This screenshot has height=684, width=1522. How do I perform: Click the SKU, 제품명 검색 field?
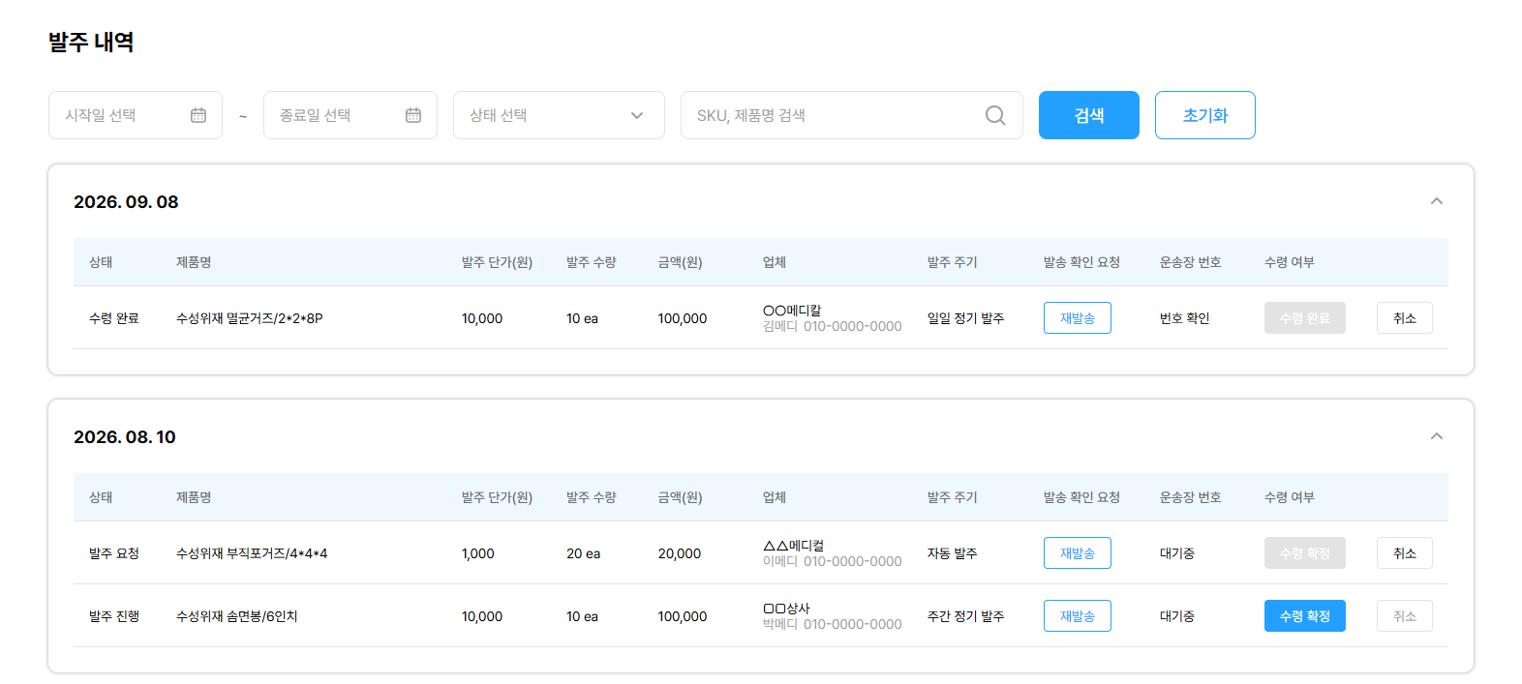(x=852, y=115)
